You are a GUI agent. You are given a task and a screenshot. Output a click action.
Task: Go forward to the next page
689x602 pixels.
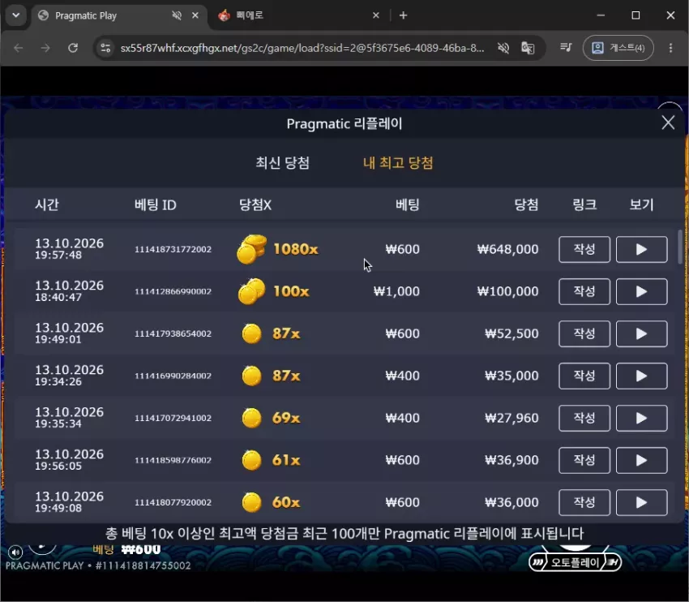[x=45, y=48]
